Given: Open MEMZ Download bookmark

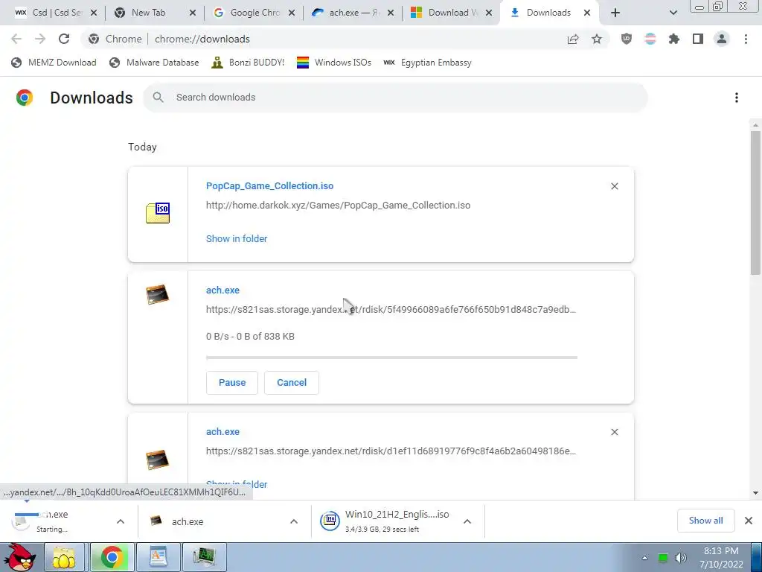Looking at the screenshot, I should [x=54, y=63].
